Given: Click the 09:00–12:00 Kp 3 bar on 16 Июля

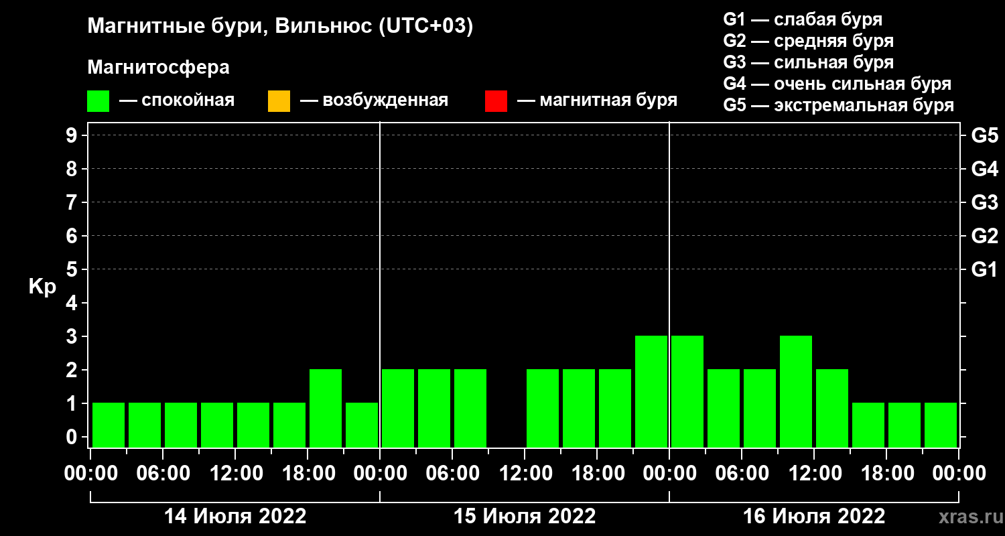Looking at the screenshot, I should coord(796,391).
